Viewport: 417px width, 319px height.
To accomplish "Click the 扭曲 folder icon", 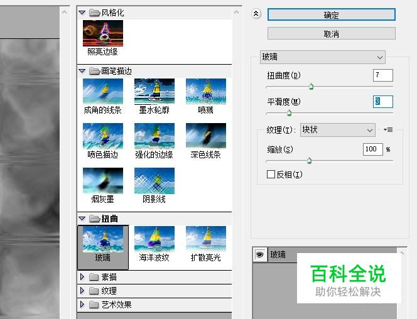I will pos(94,219).
